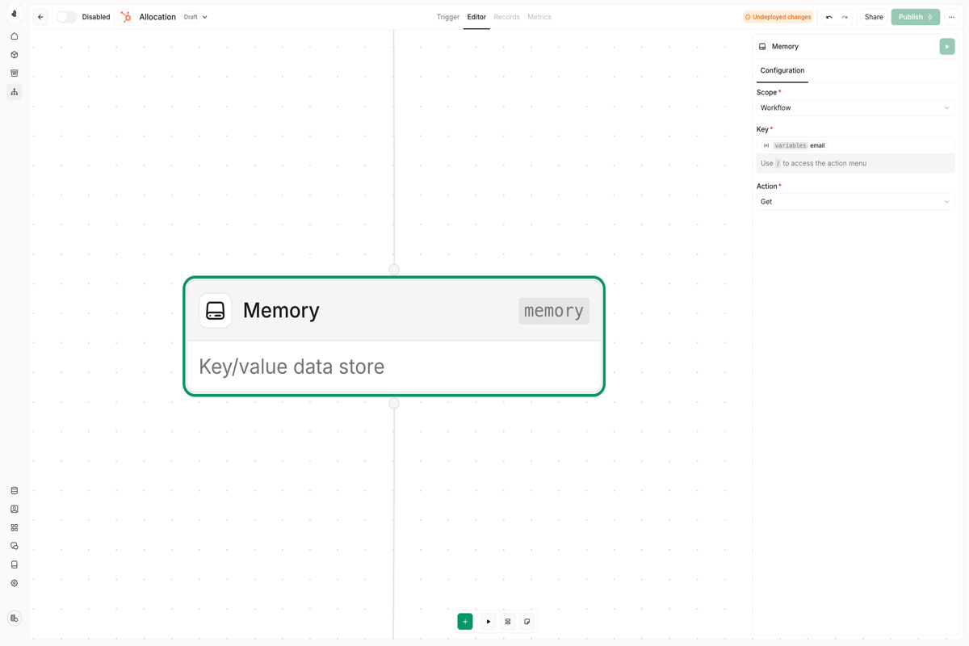Viewport: 969px width, 646px height.
Task: Switch to the Records tab
Action: tap(506, 17)
